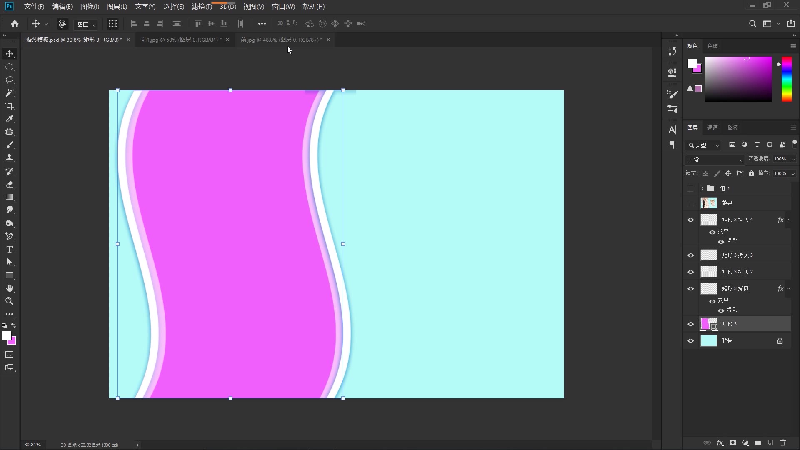Select the Eyedropper tool

10,119
